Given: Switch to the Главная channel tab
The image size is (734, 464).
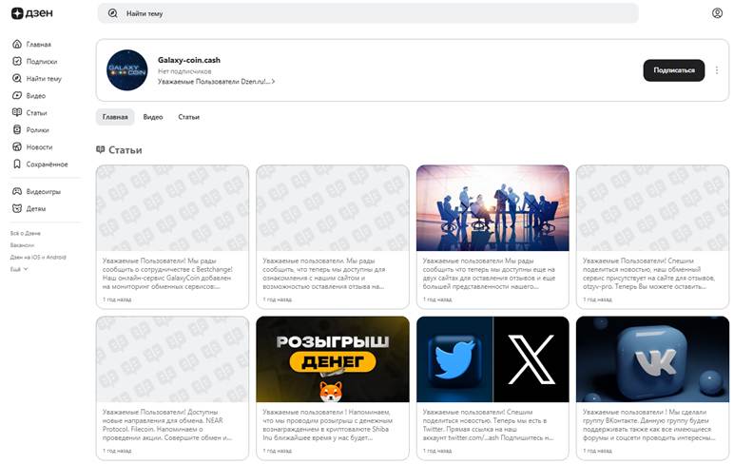Looking at the screenshot, I should (x=115, y=117).
